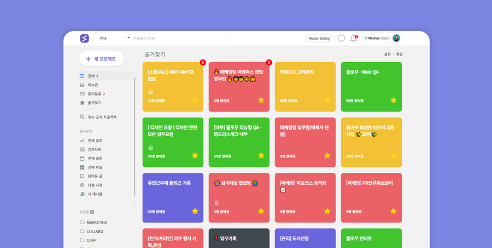
Task: Open the chat speech bubble icon
Action: tap(341, 38)
